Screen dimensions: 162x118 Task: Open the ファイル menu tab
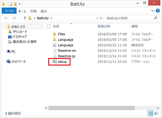(9, 11)
